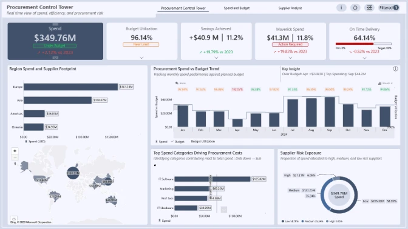Click the Action Required status badge
This screenshot has height=229, width=408.
pyautogui.click(x=290, y=44)
